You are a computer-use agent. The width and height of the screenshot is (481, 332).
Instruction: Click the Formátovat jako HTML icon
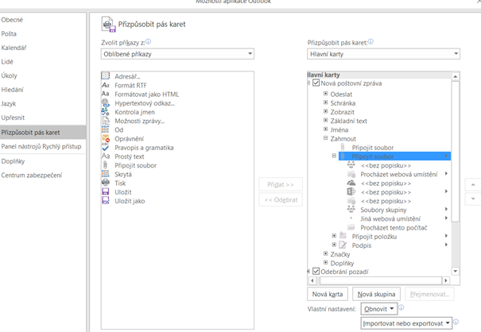[106, 94]
